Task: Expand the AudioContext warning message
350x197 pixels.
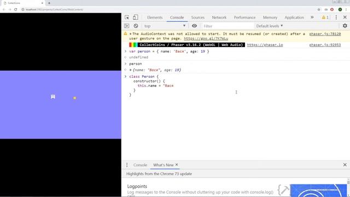Action: [130, 34]
